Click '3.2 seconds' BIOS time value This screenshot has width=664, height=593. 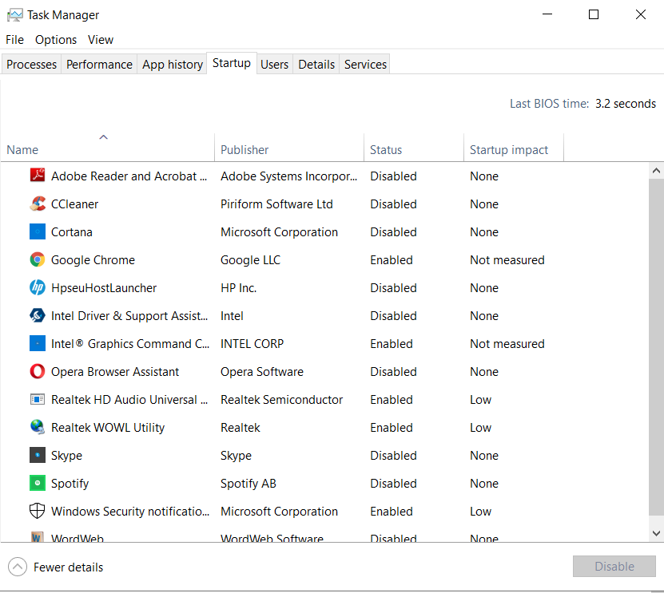pyautogui.click(x=626, y=104)
